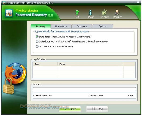Image resolution: width=142 pixels, height=115 pixels.
Task: Open the Dictionary tab
Action: coord(82,26)
